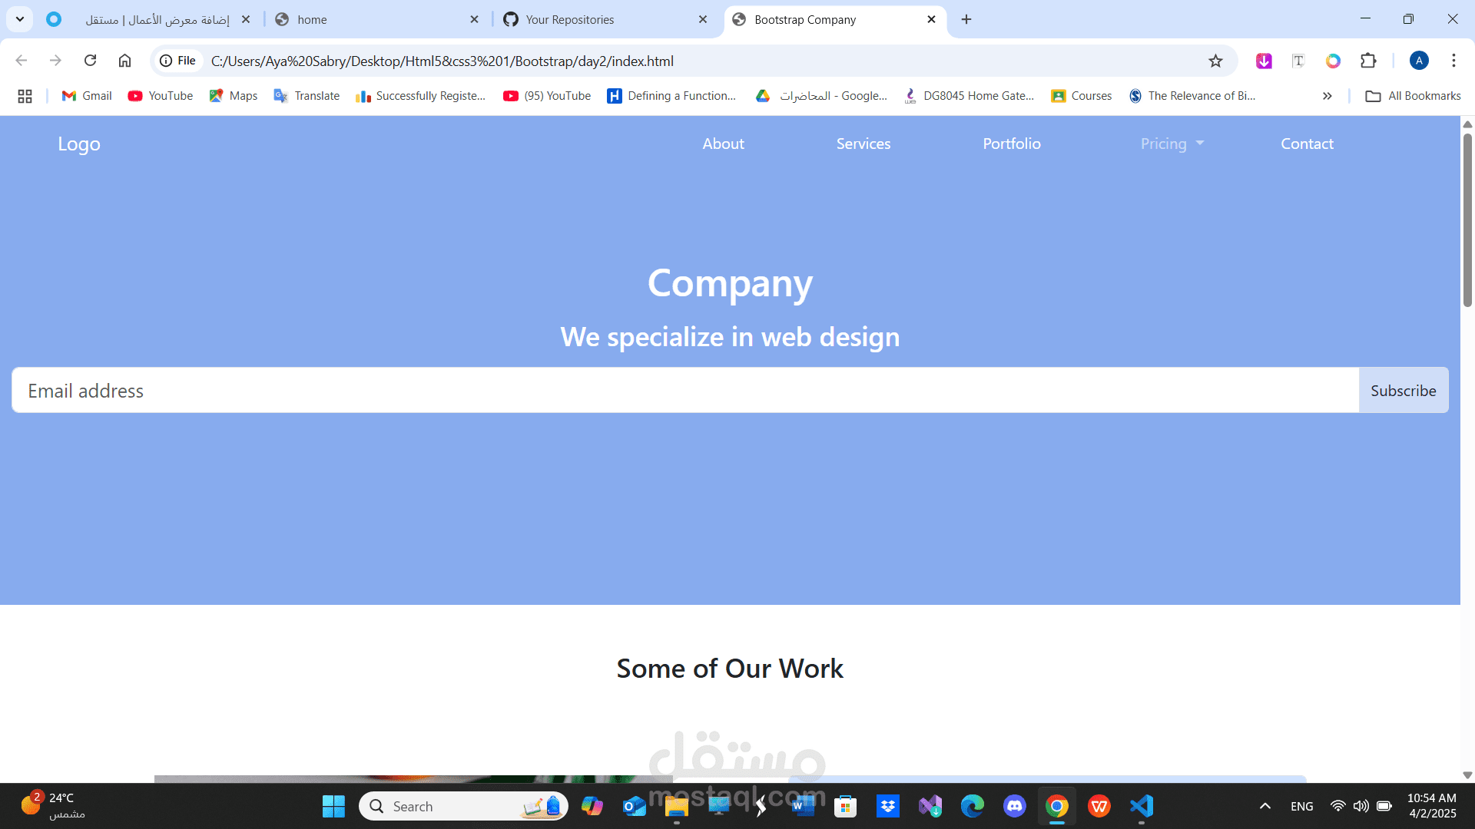The image size is (1475, 829).
Task: Open the Contact navigation link
Action: tap(1307, 144)
